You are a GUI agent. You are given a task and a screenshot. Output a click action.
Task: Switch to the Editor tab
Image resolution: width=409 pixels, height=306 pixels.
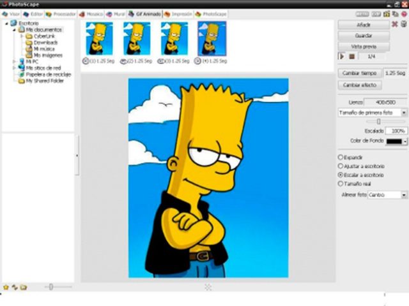click(33, 14)
